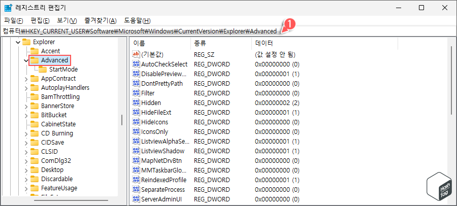Click the SeparateProcess DWORD icon
457x206 pixels.
[x=136, y=189]
